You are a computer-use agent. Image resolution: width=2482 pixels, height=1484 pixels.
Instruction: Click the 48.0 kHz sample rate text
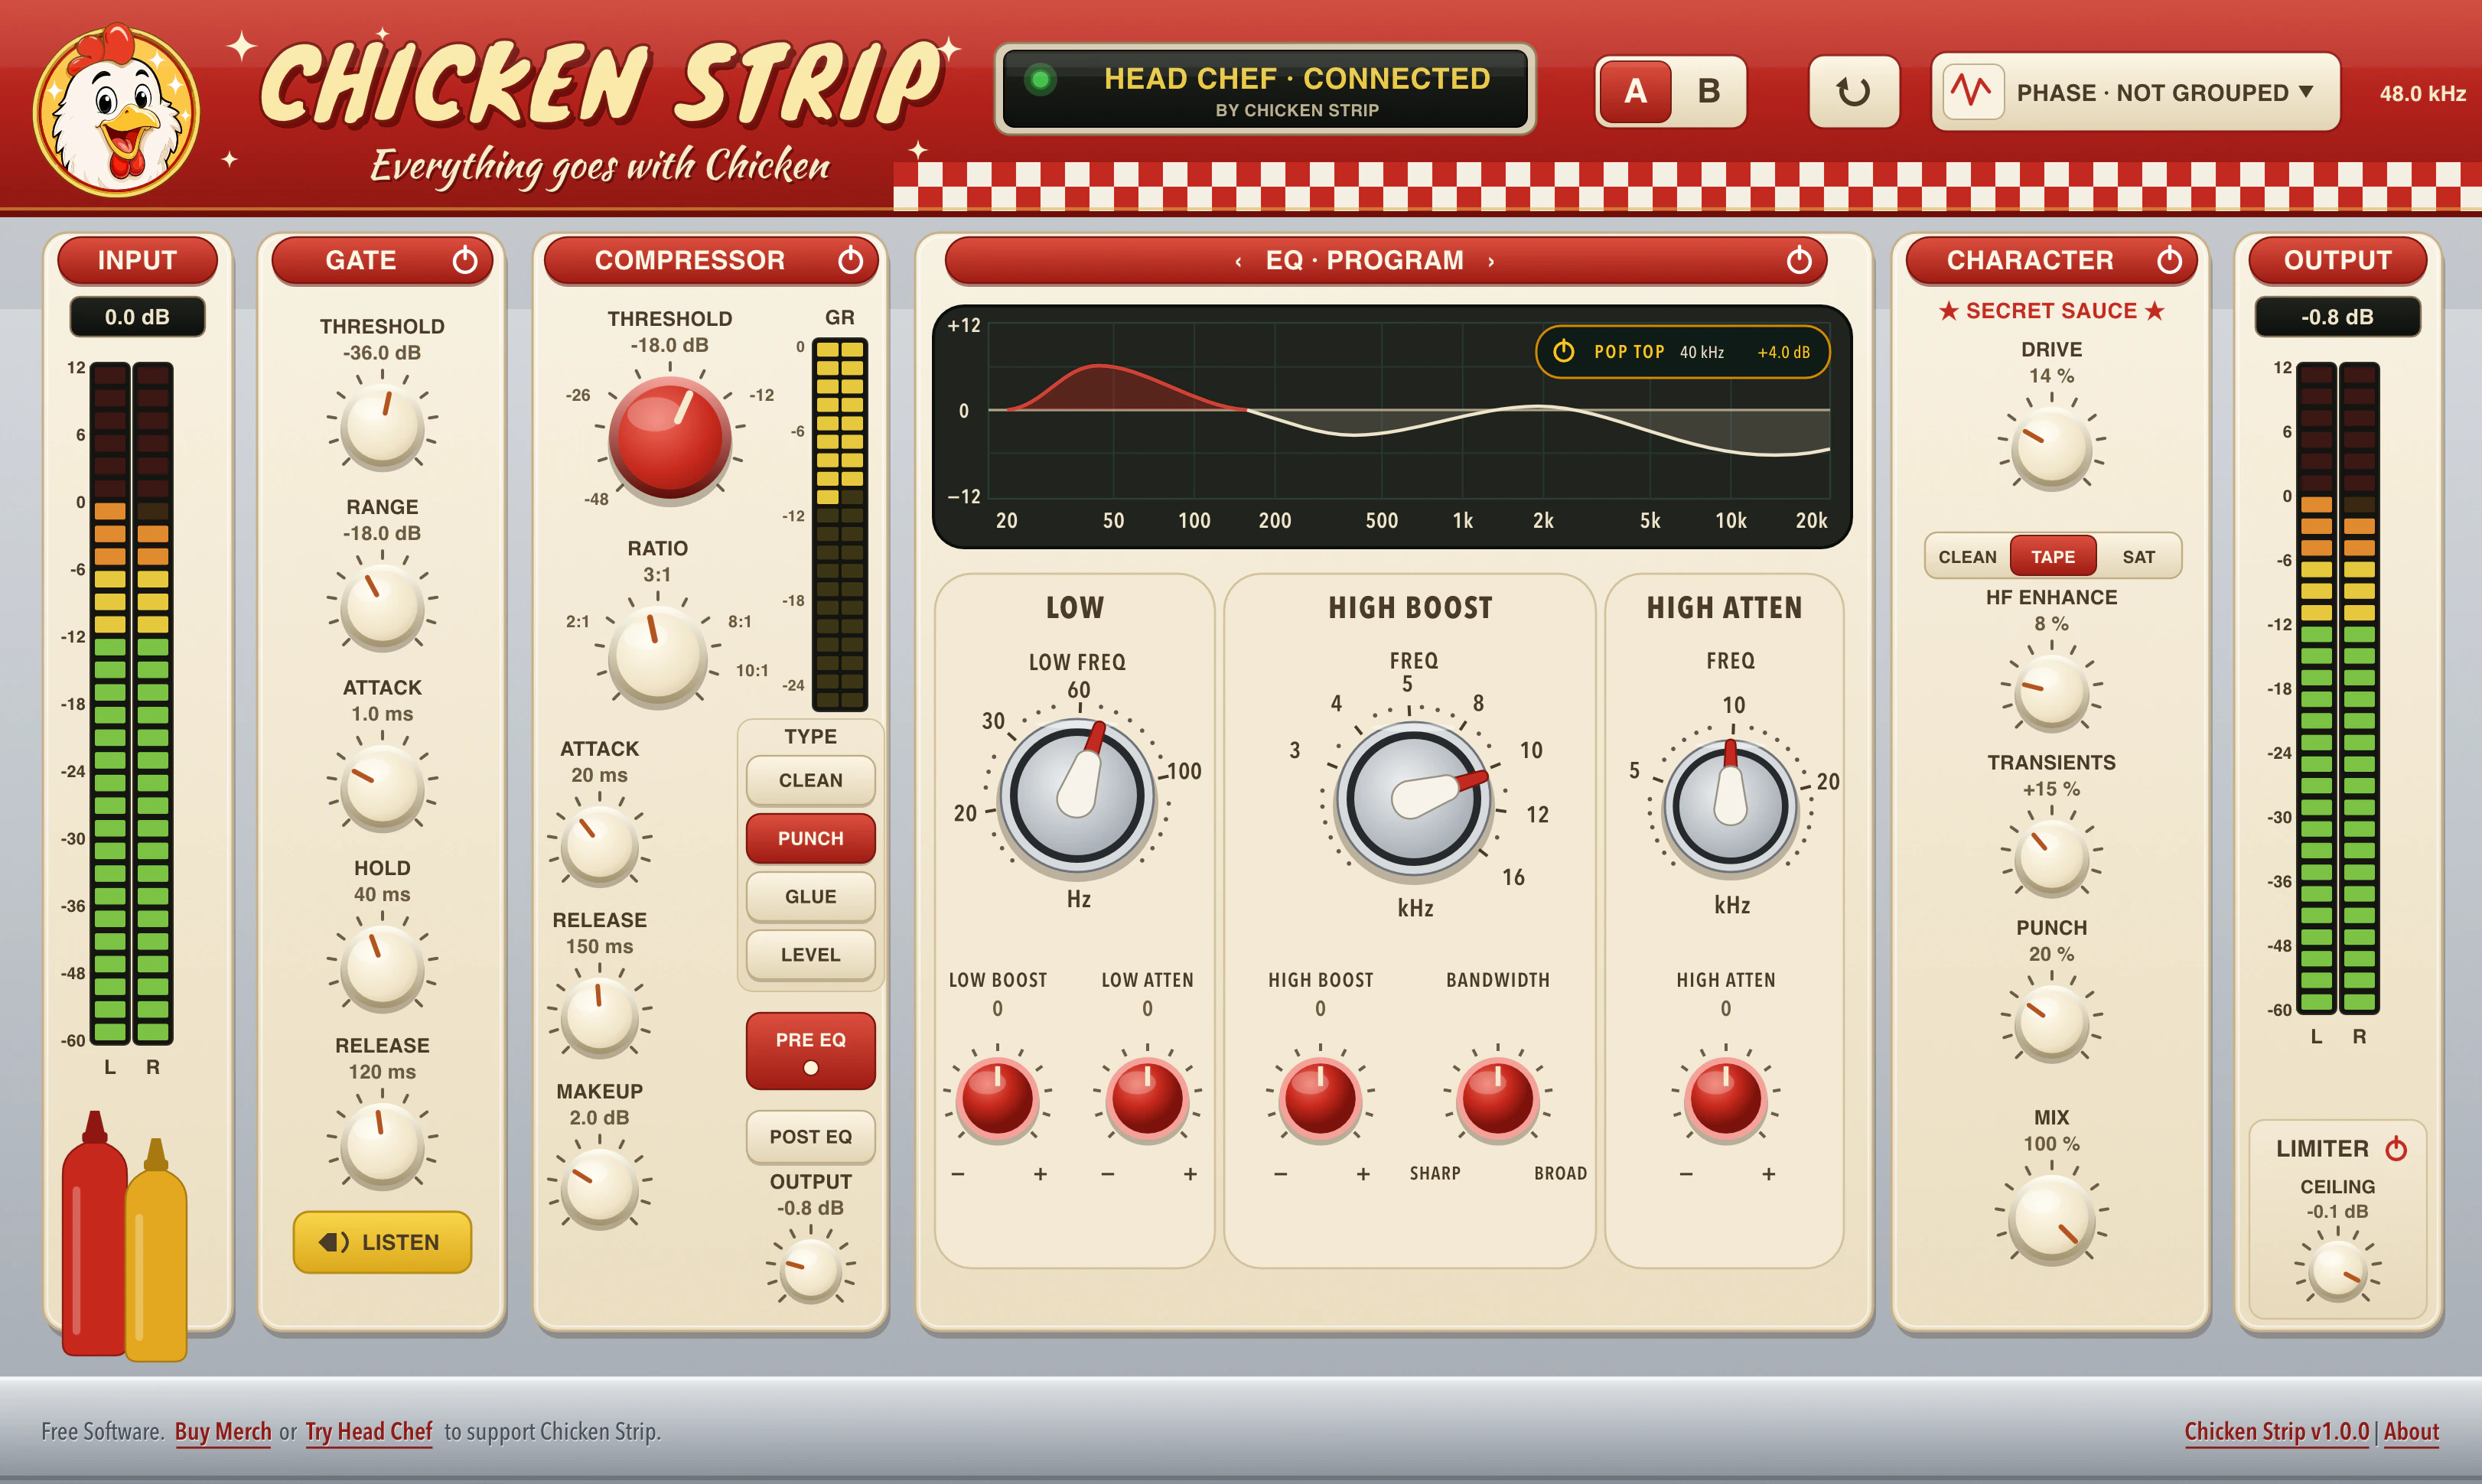click(x=2422, y=93)
